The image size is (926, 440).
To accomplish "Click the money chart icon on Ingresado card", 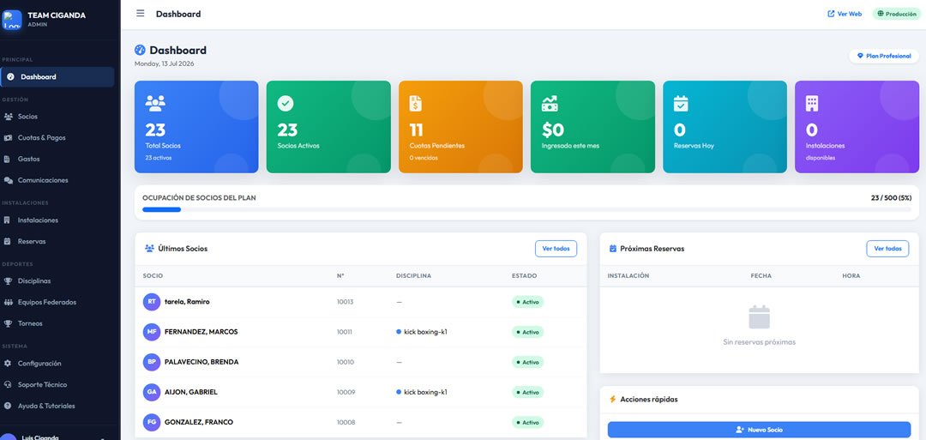I will (550, 104).
